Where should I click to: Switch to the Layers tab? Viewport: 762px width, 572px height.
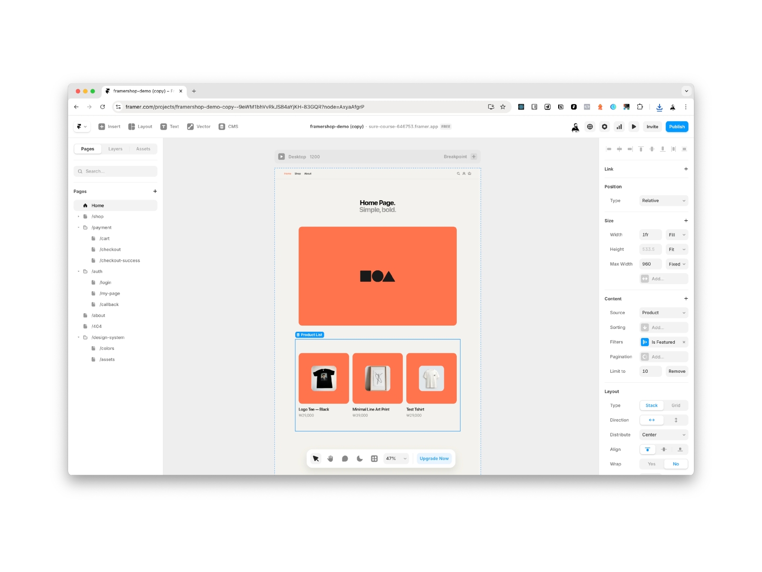(x=115, y=149)
